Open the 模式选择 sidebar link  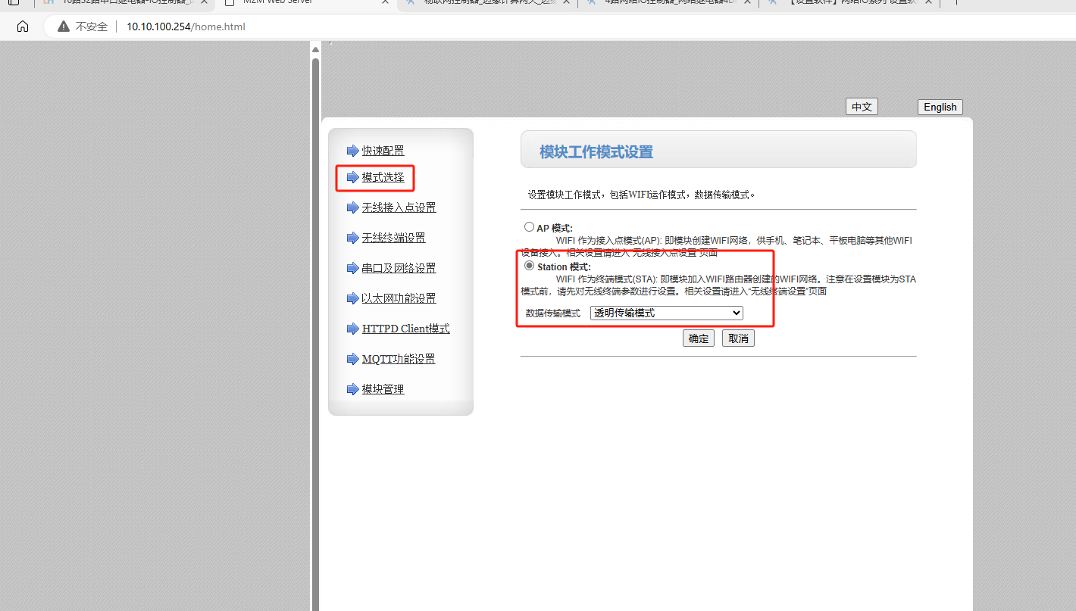[383, 177]
